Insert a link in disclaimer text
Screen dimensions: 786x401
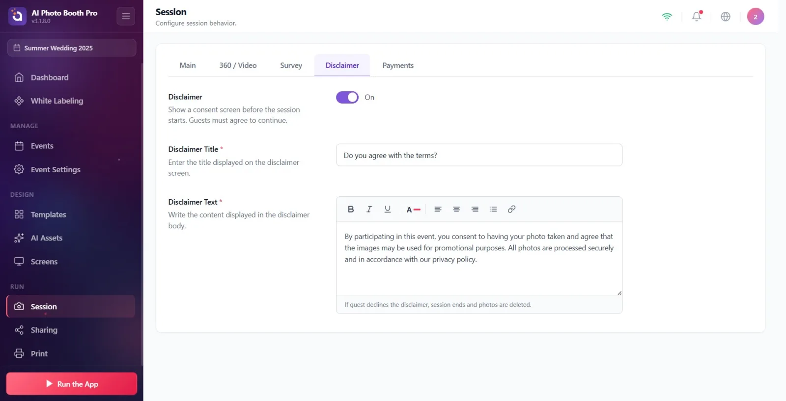[x=511, y=209]
